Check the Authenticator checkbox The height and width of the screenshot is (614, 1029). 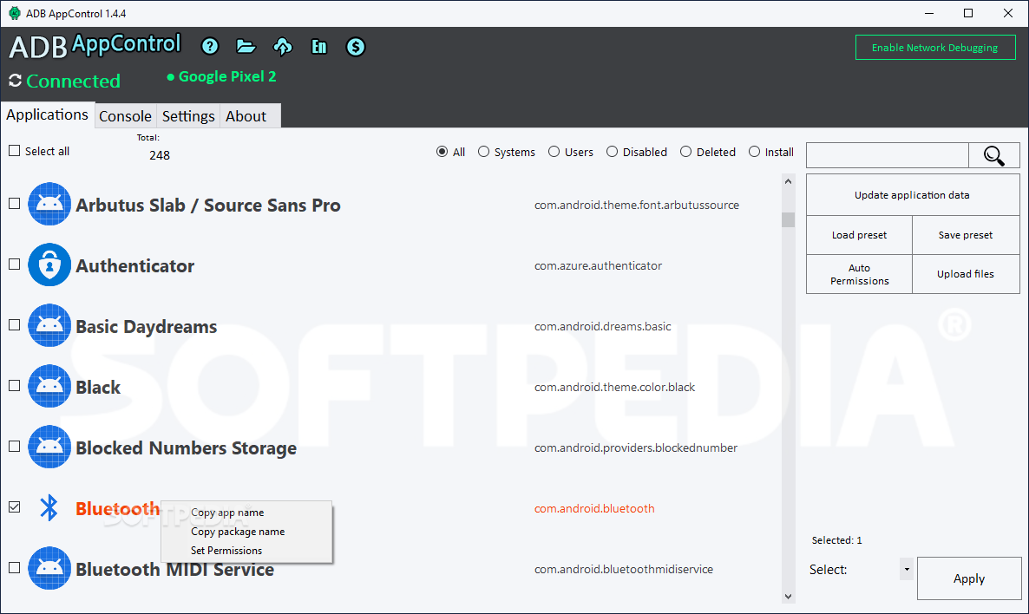point(15,265)
